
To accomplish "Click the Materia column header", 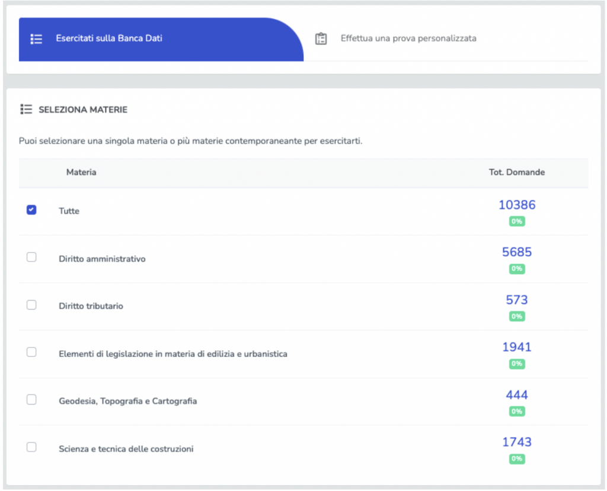I will point(81,173).
